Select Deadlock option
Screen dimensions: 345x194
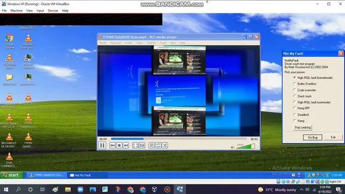pos(301,115)
